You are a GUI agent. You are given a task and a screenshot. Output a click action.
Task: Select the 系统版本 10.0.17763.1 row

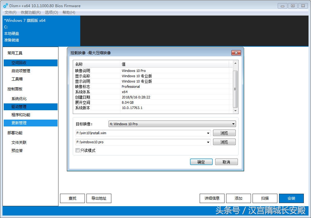click(x=153, y=108)
